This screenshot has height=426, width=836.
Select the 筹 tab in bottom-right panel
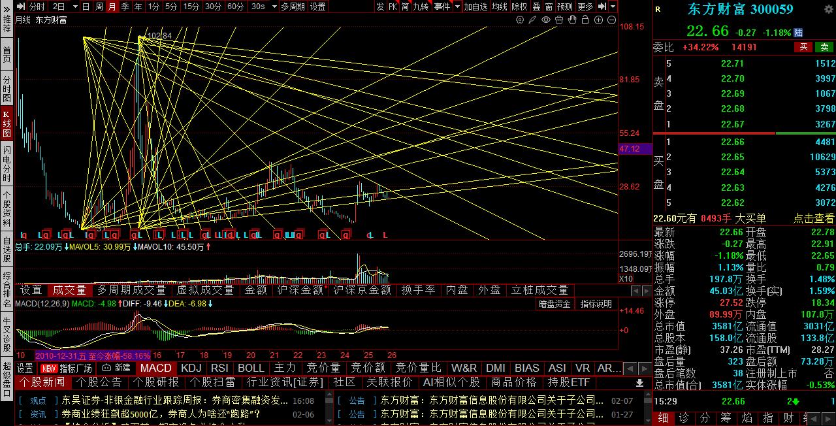tap(726, 418)
